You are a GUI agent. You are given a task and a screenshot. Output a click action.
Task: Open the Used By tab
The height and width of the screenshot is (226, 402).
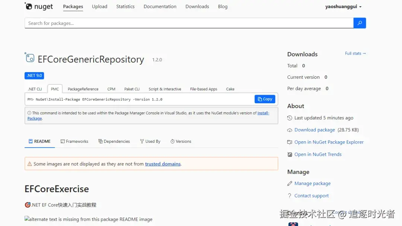tap(150, 141)
